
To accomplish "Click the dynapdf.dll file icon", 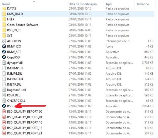I will (4, 63).
